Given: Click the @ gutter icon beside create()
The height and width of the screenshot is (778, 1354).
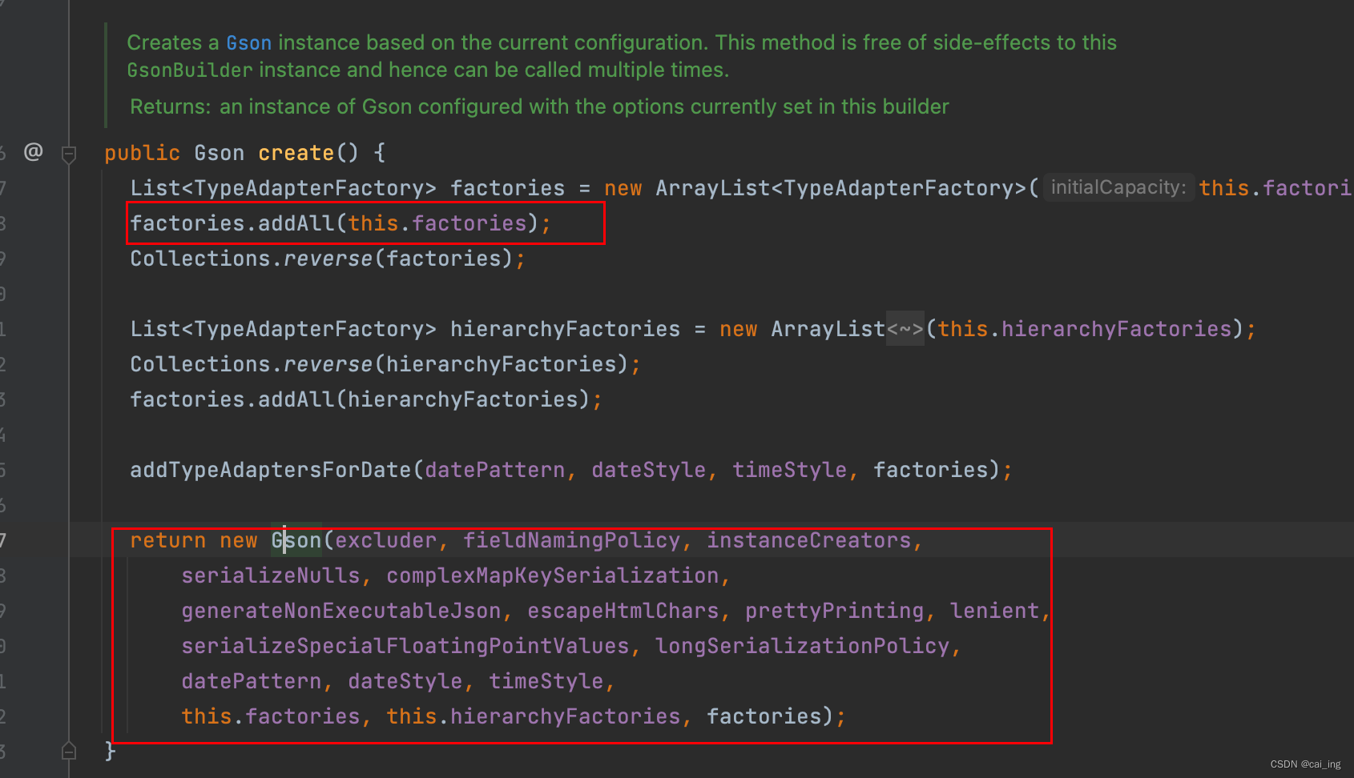Looking at the screenshot, I should [x=33, y=151].
